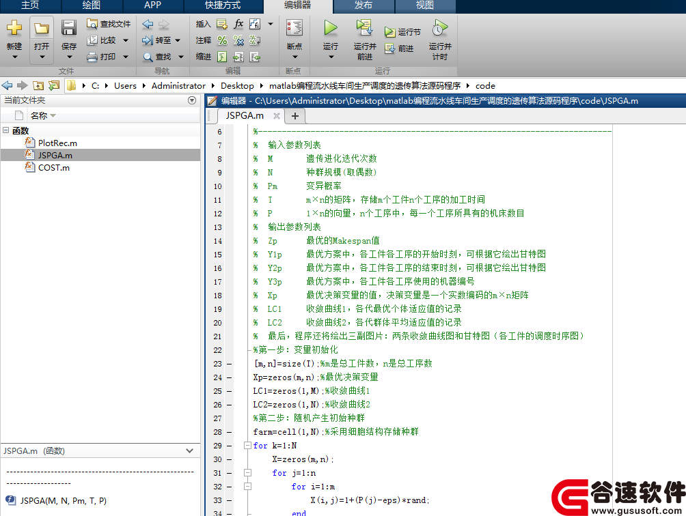Click Desktop in the folder path
Image resolution: width=686 pixels, height=516 pixels.
point(237,85)
